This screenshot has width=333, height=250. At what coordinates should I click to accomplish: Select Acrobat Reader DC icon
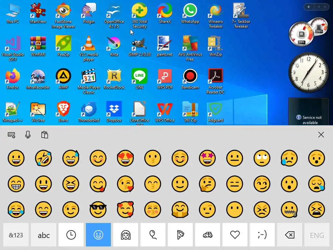[x=216, y=81]
